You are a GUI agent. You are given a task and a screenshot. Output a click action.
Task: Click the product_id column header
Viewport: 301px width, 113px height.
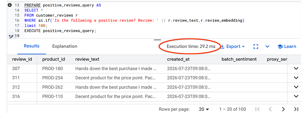click(53, 59)
